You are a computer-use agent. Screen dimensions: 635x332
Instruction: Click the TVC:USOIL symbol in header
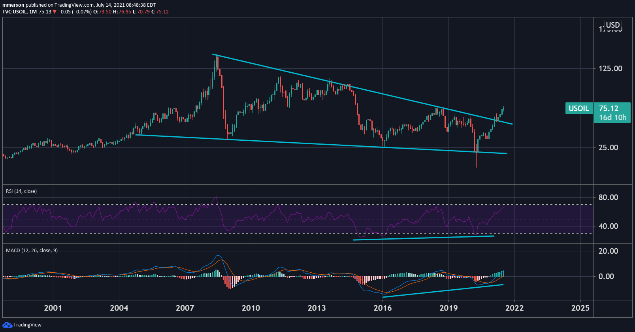pos(15,12)
